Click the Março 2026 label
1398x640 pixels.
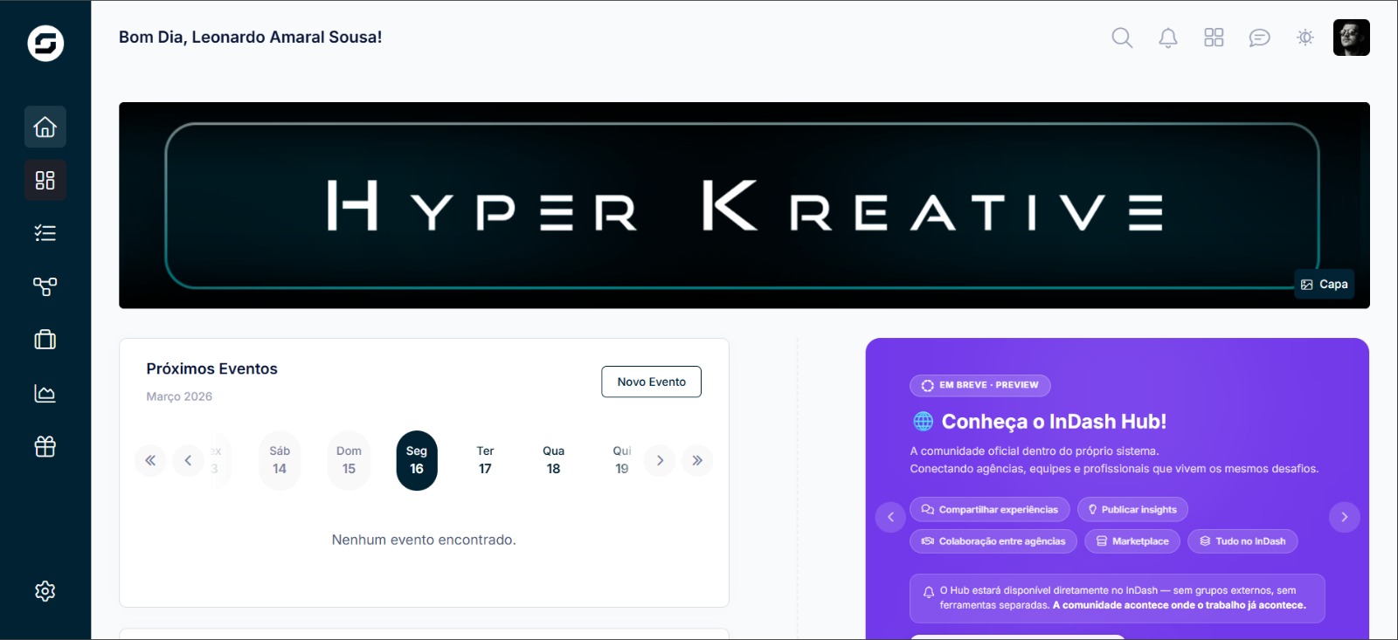[179, 396]
